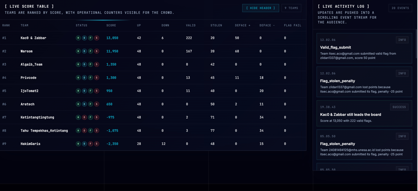Viewport: 418px width, 191px height.
Task: Click the activity log scrollbar
Action: coord(416,44)
